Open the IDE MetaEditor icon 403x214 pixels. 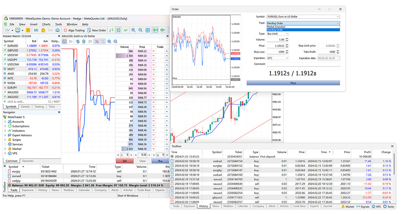[x=36, y=30]
